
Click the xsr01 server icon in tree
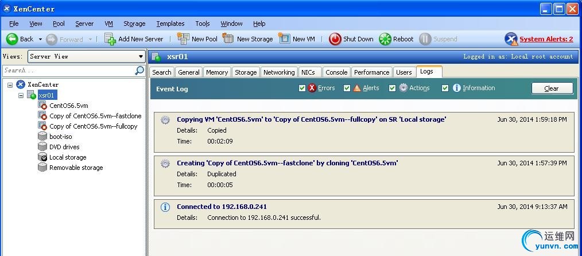pos(32,95)
